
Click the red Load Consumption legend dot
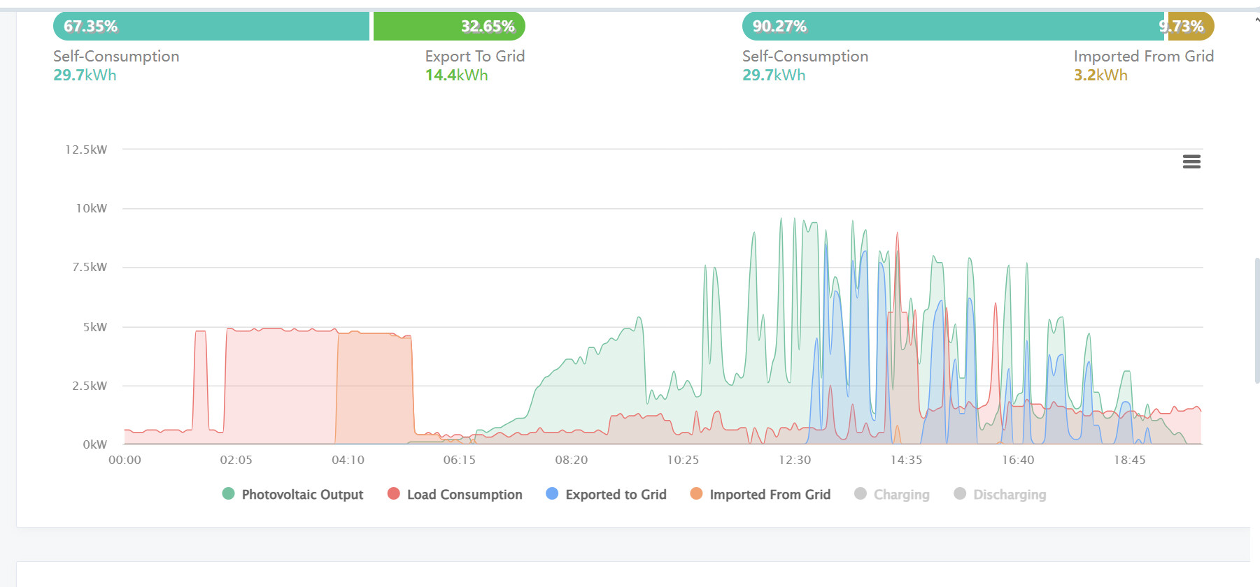pos(394,494)
